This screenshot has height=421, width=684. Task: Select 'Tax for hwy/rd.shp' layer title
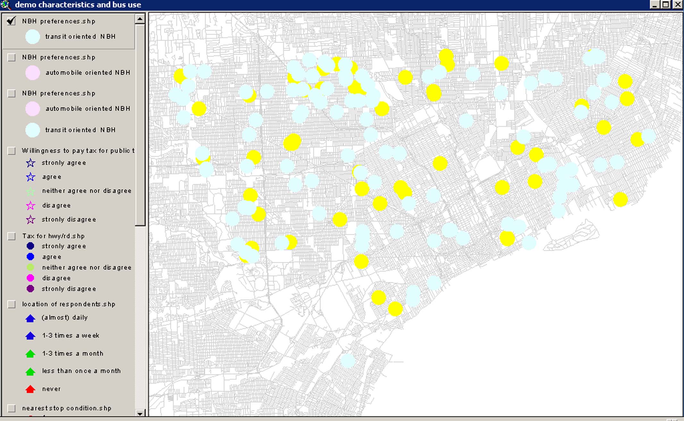tap(53, 236)
